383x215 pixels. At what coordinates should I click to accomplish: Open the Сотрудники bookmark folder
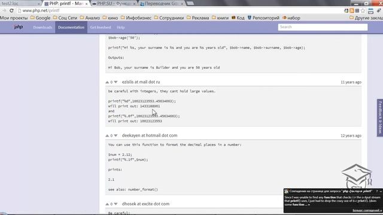pyautogui.click(x=169, y=18)
